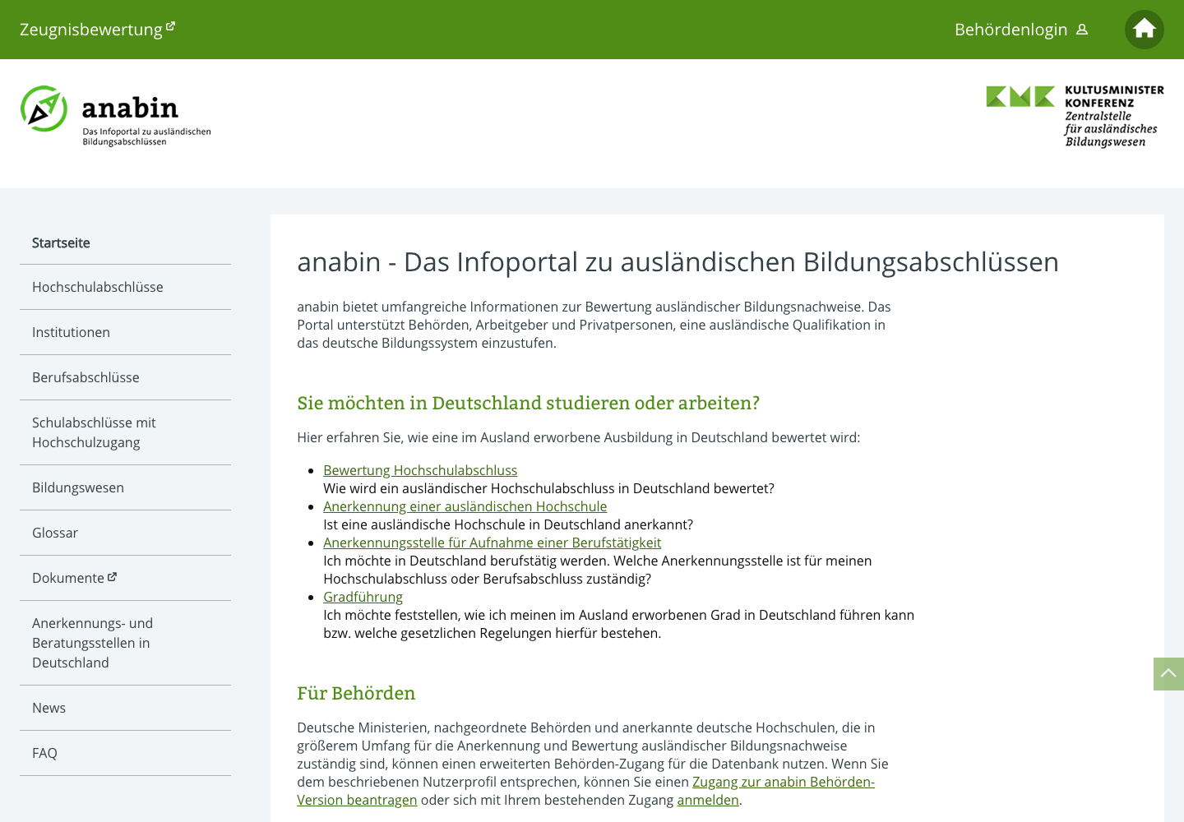Click the user icon beside Behördenlogin
Image resolution: width=1184 pixels, height=822 pixels.
[1082, 30]
